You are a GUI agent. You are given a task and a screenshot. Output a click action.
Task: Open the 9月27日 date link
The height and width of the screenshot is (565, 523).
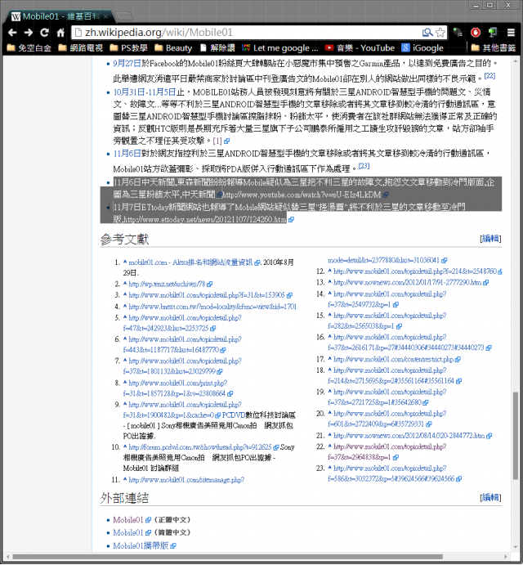(x=127, y=64)
